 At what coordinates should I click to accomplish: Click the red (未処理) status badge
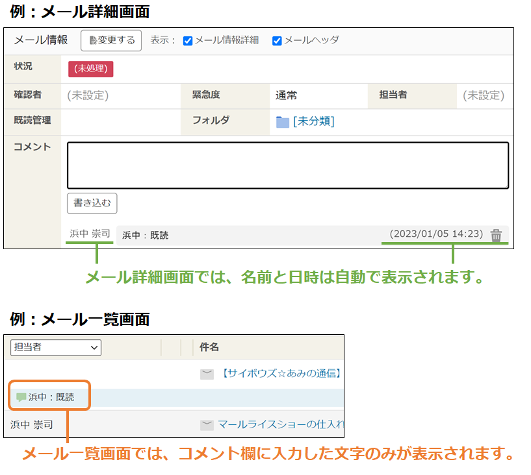click(90, 69)
